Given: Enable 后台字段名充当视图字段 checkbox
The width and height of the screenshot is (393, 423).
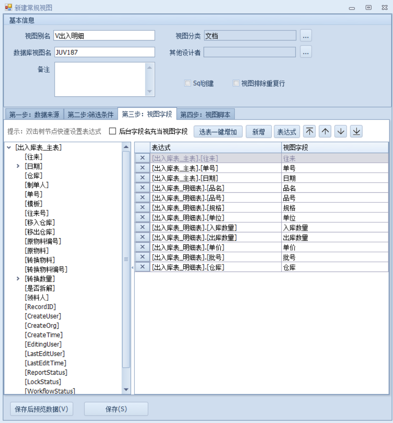Looking at the screenshot, I should [x=112, y=131].
